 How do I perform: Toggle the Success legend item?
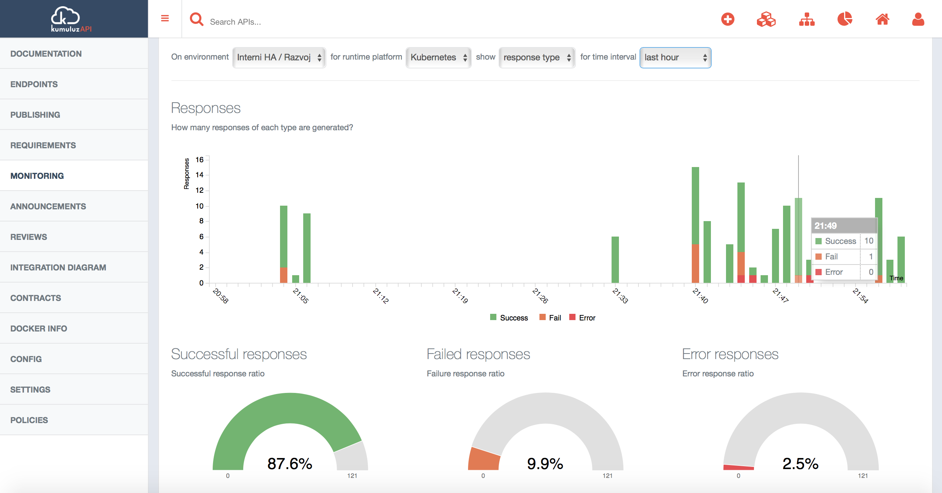tap(509, 318)
